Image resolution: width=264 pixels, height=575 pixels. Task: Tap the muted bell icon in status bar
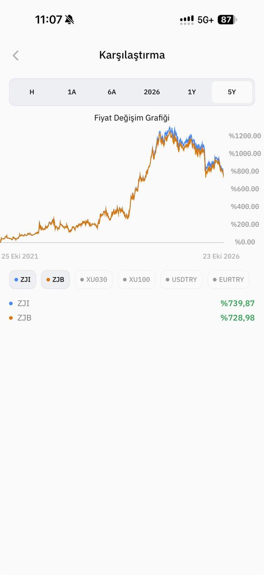click(70, 20)
